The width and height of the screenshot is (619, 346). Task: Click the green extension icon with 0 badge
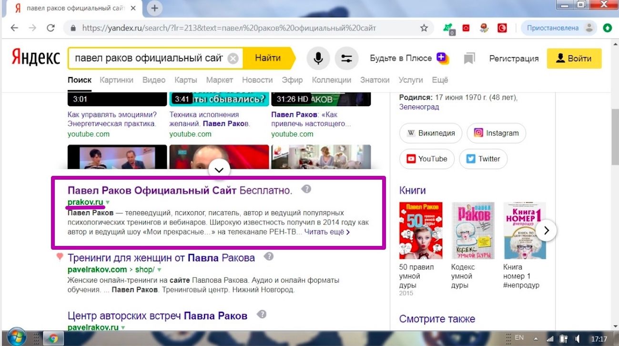click(448, 29)
